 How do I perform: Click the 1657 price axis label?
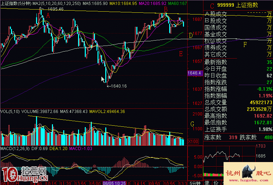197,61
